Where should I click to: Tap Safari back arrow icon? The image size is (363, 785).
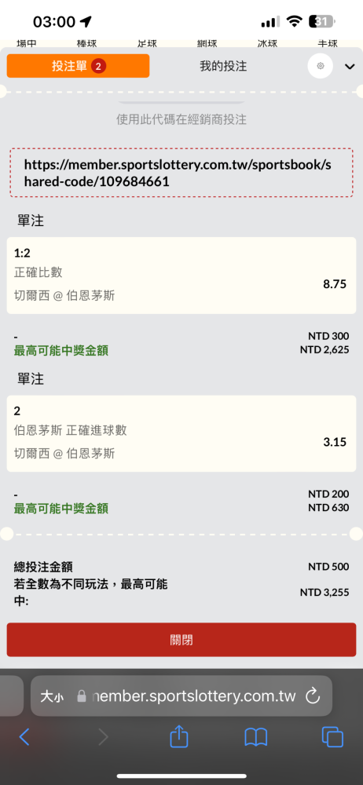click(24, 737)
